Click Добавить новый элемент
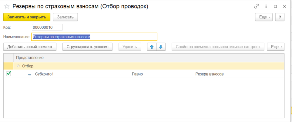 (x=30, y=47)
